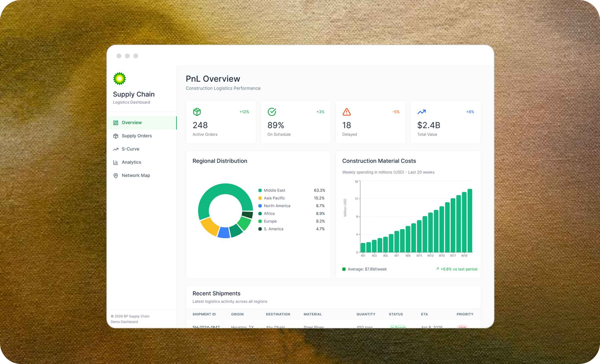600x364 pixels.
Task: Click the Delayed warning triangle icon
Action: tap(347, 112)
